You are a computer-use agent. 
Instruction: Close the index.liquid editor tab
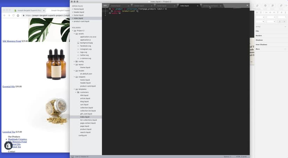(x=198, y=6)
